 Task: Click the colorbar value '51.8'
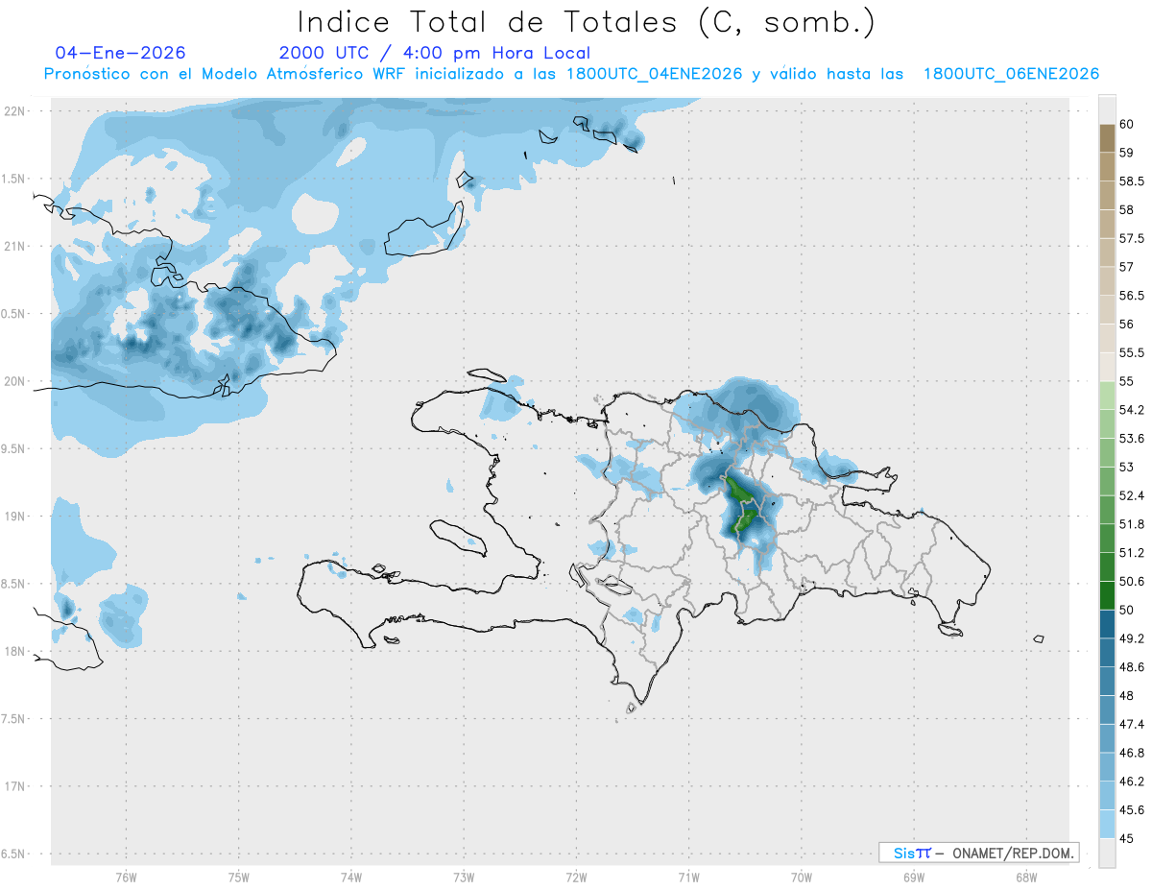[x=1131, y=524]
